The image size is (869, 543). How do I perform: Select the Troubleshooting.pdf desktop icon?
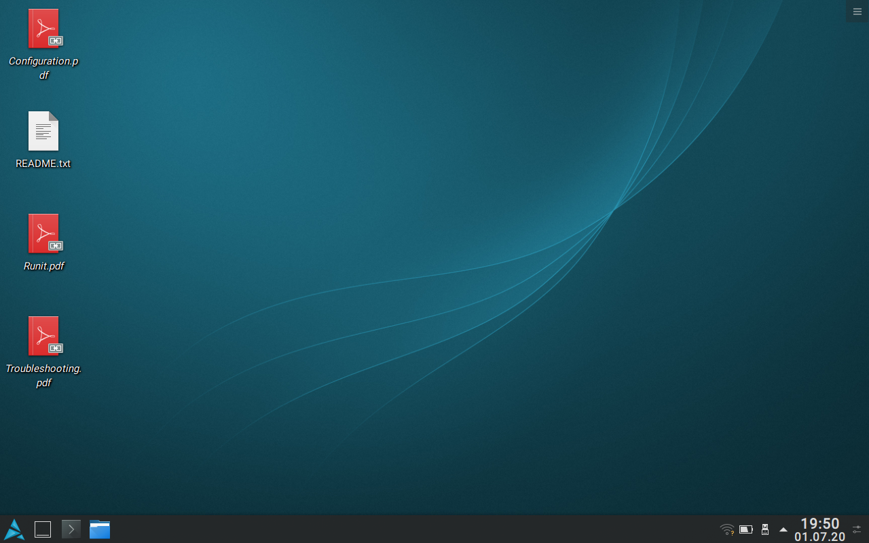[43, 336]
